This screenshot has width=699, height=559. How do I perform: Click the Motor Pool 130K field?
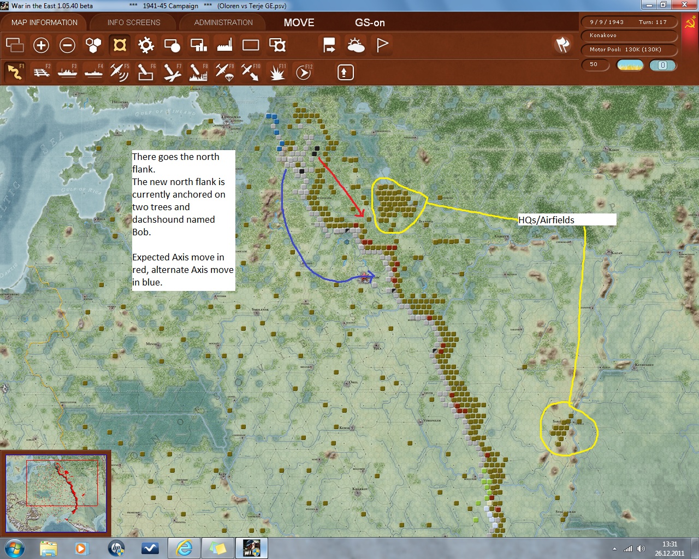629,50
